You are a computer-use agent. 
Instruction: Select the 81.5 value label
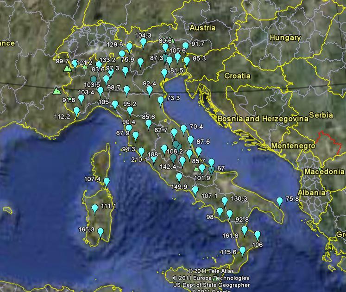[177, 70]
